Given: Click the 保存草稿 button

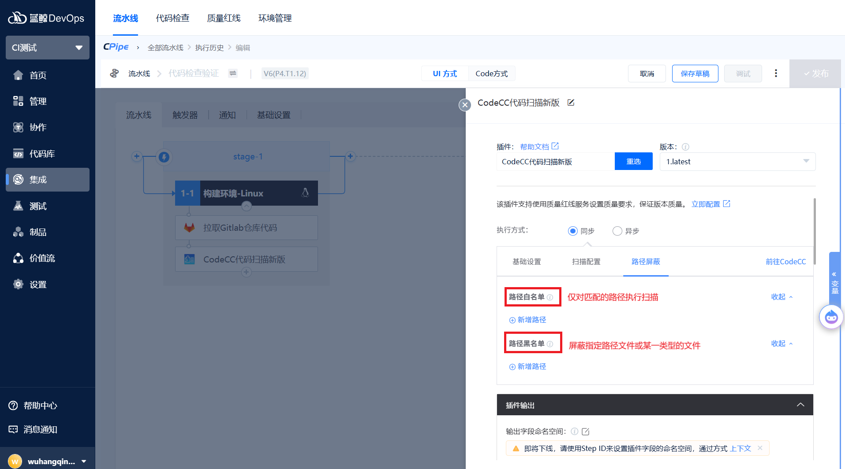Looking at the screenshot, I should (x=695, y=74).
